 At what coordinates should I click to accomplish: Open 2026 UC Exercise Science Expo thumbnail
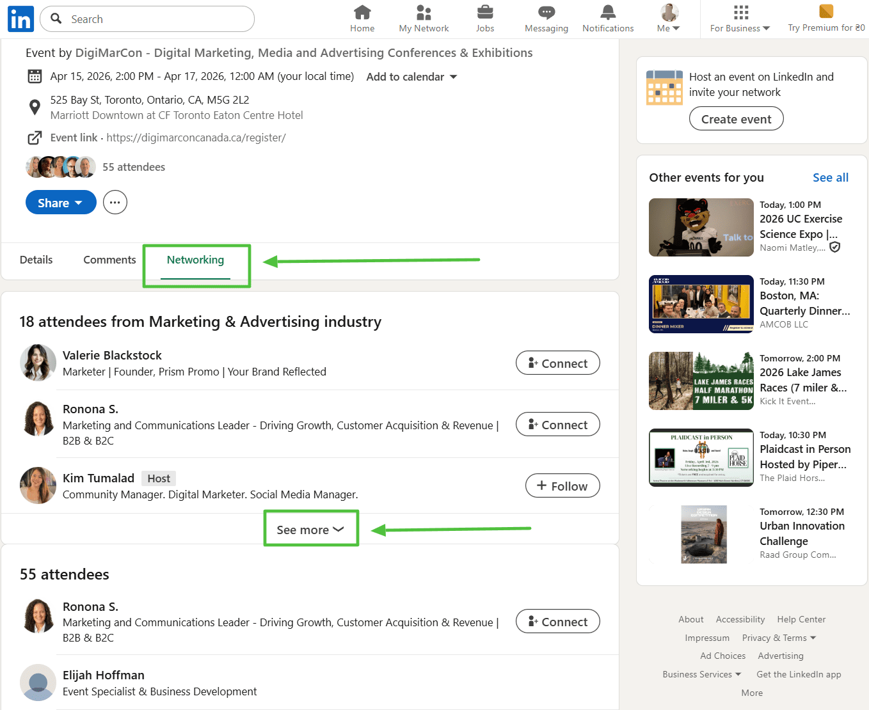tap(701, 228)
